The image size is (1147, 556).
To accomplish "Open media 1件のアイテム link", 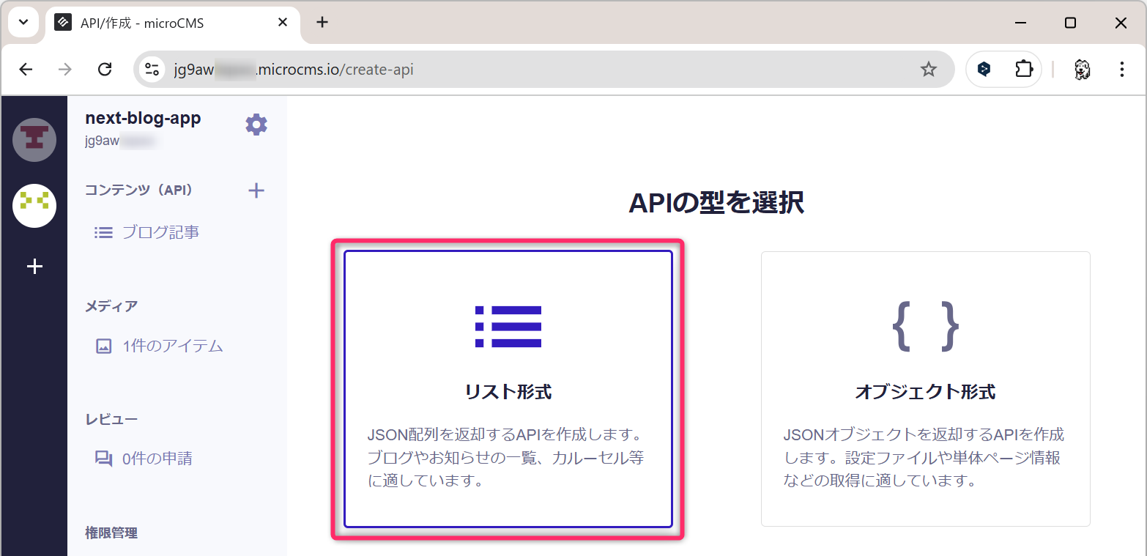I will click(x=171, y=346).
